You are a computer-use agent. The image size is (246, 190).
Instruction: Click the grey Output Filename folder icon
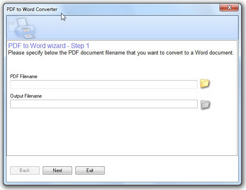coord(205,105)
